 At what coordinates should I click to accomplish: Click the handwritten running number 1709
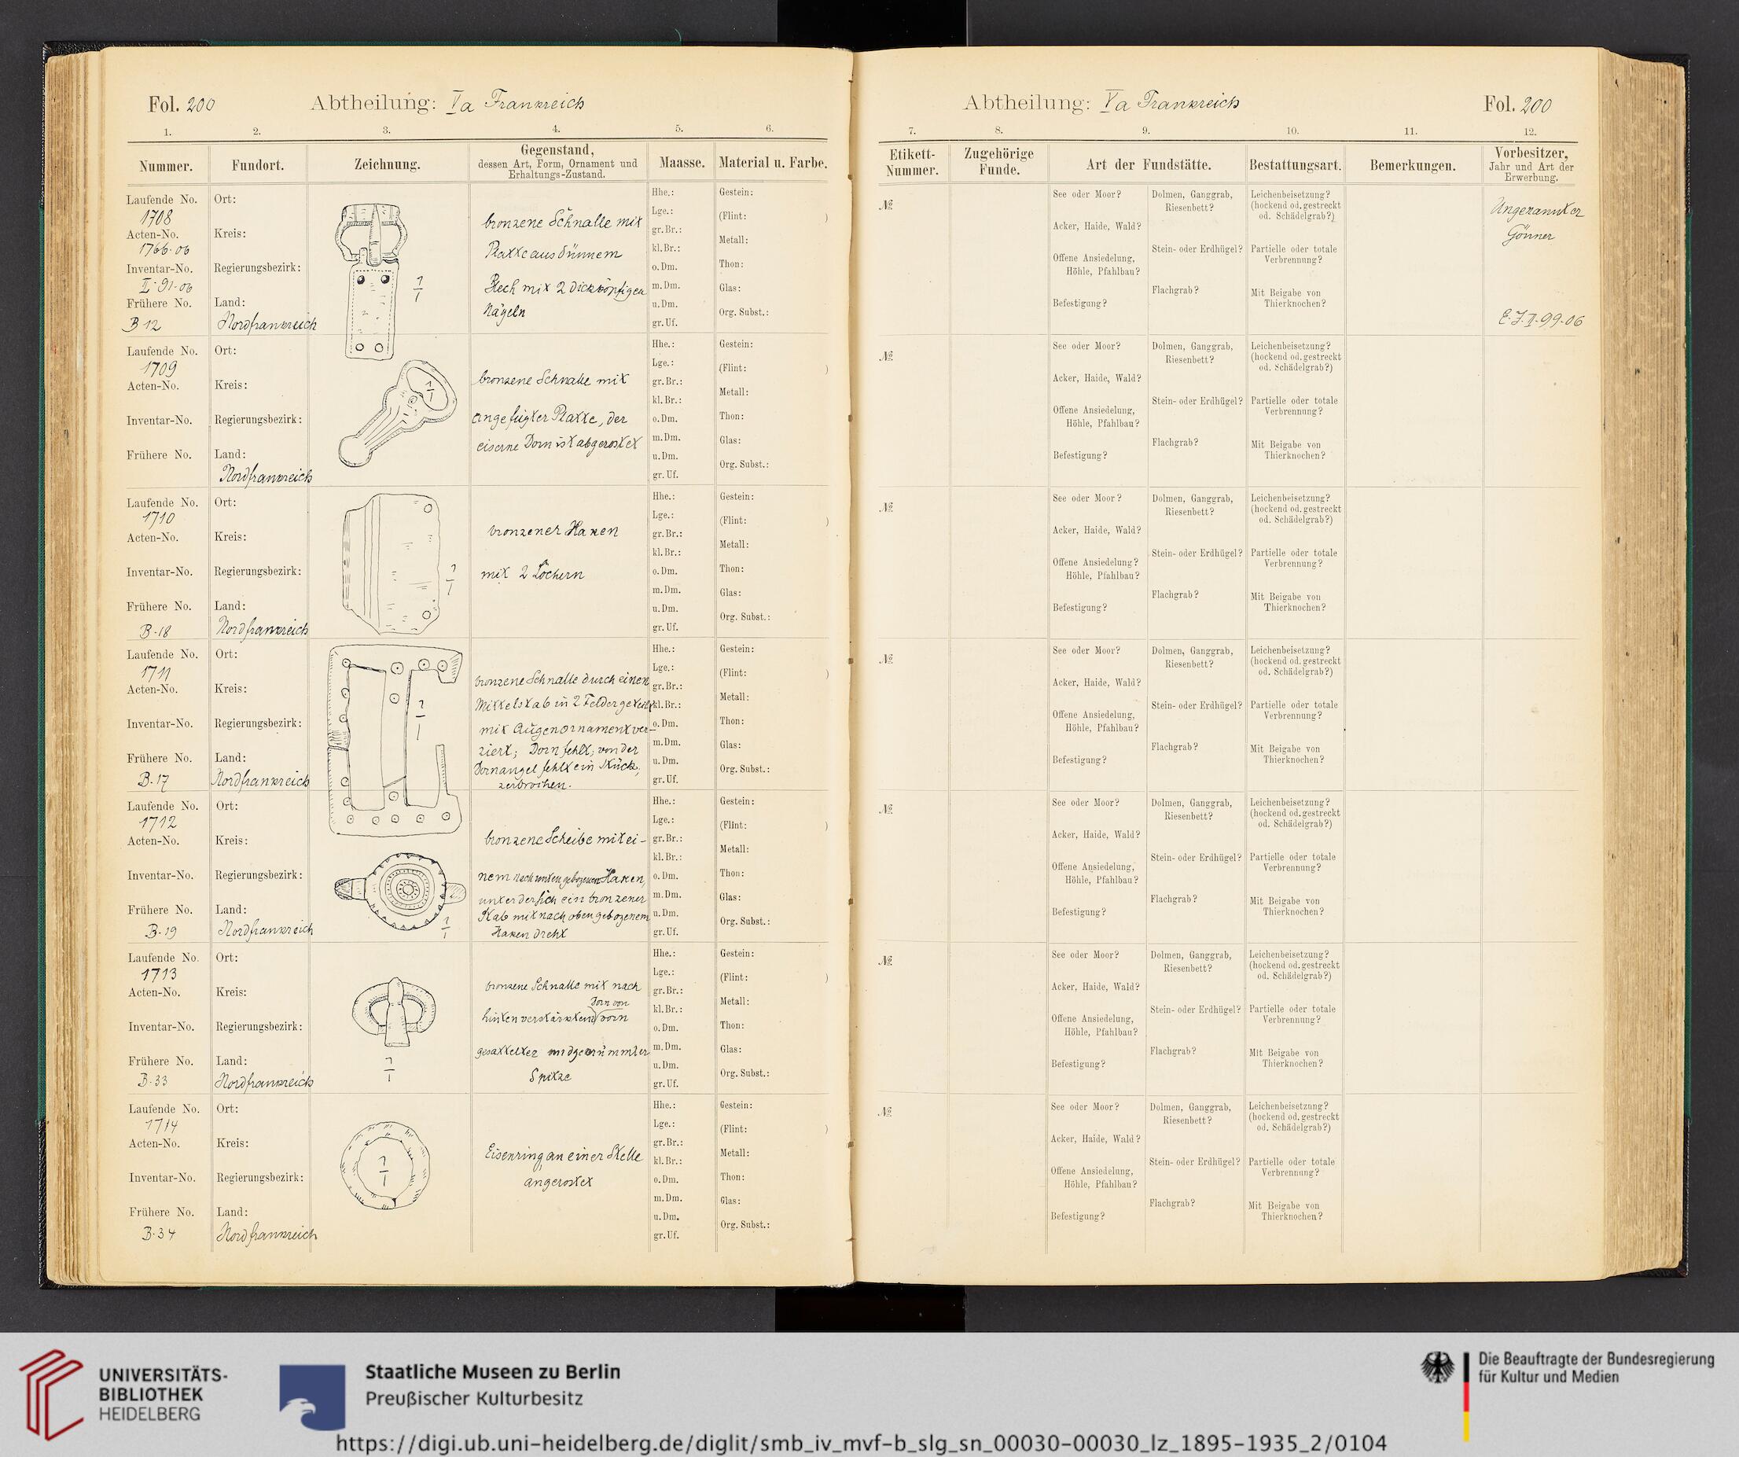[159, 370]
